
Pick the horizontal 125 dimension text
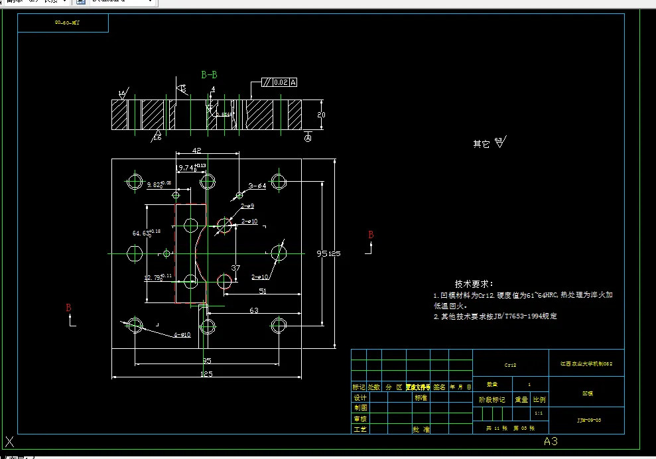[x=206, y=373]
